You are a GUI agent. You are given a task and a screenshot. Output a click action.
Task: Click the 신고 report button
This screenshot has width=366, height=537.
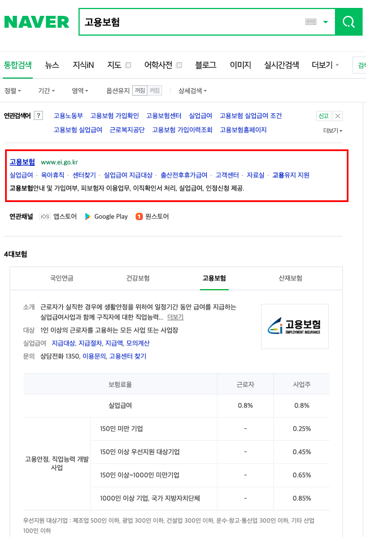[323, 116]
